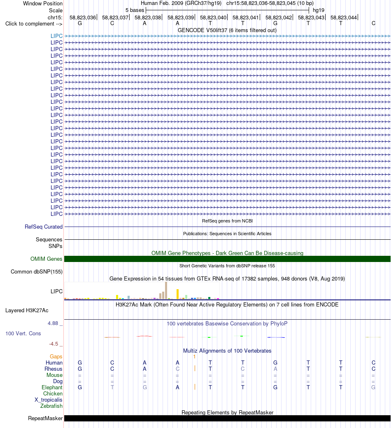
Task: Click the Common dbSNP(155) track label
Action: click(37, 271)
